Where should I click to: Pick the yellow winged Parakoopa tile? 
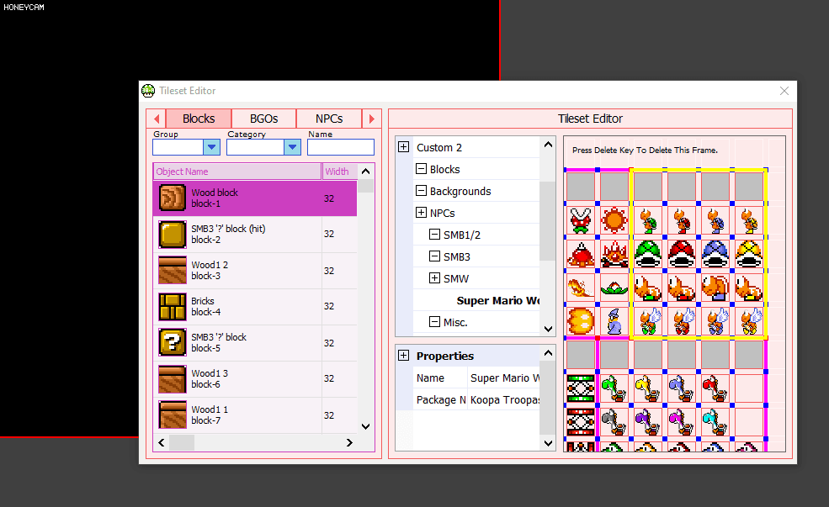(749, 322)
